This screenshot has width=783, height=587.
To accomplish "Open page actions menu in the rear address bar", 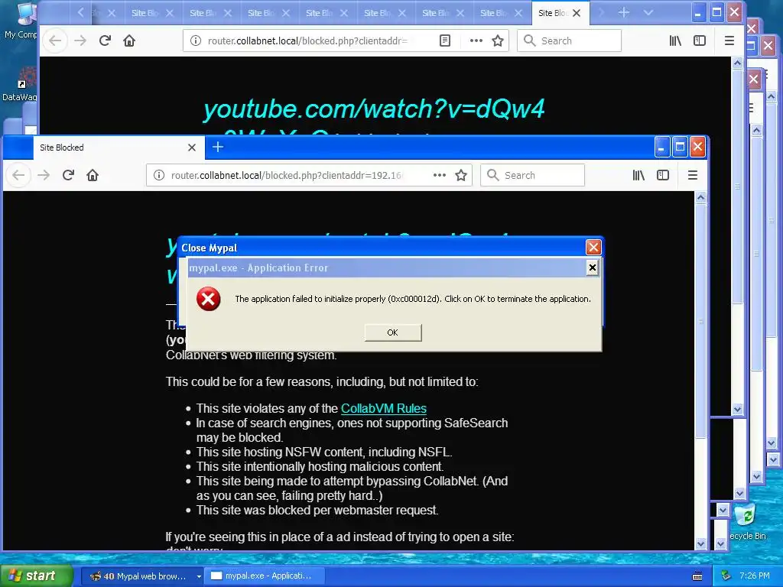I will pos(476,41).
